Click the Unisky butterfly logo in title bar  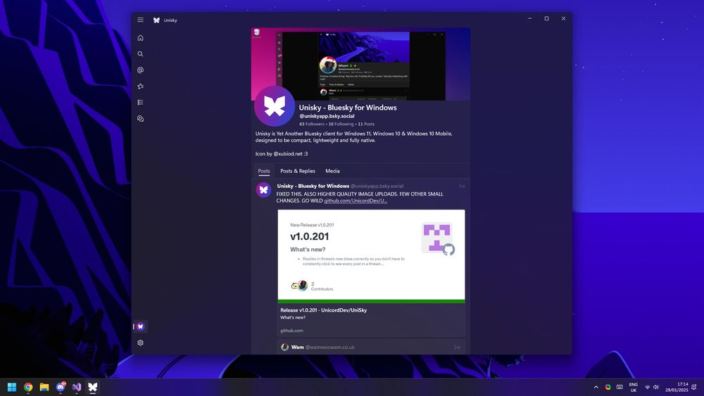[x=157, y=20]
